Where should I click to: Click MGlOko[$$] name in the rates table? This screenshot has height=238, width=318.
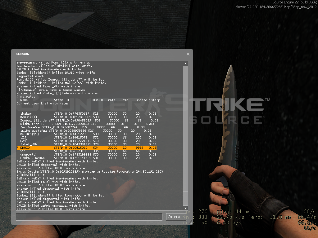tap(30, 134)
